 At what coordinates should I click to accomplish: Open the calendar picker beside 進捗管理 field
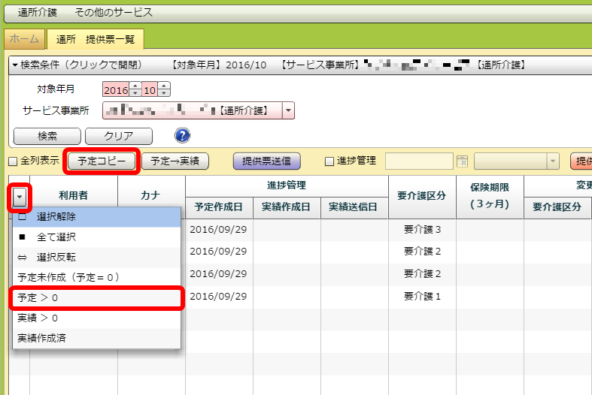(462, 161)
